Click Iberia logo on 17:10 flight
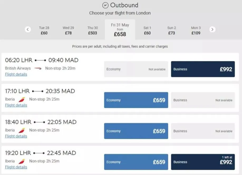The image size is (242, 175). pos(22,100)
